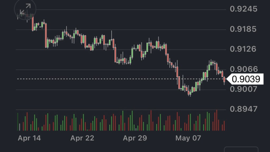270x152 pixels.
Task: Select the Apr 14 date label
Action: coord(29,138)
